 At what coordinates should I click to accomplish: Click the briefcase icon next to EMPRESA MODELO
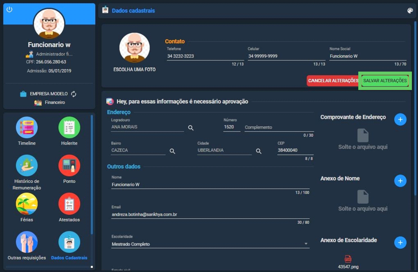pos(23,94)
